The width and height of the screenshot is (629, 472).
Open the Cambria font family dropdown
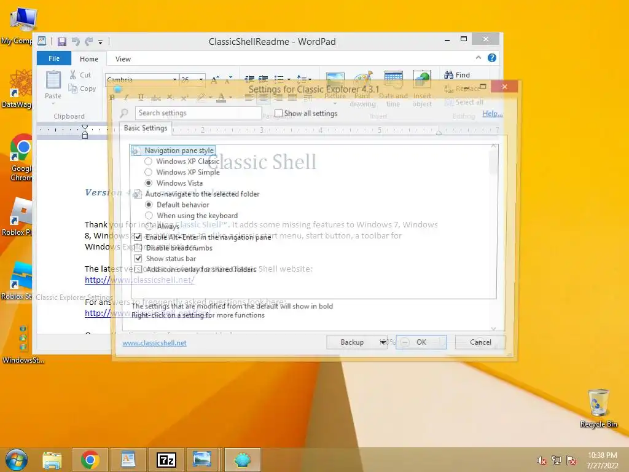[x=174, y=79]
